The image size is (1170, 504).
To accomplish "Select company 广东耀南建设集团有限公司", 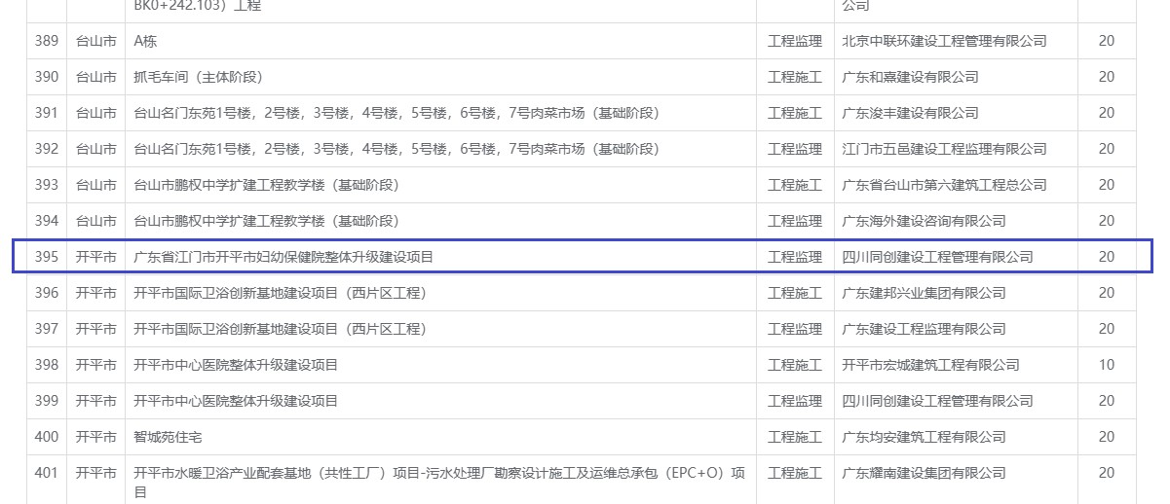I will pyautogui.click(x=924, y=473).
